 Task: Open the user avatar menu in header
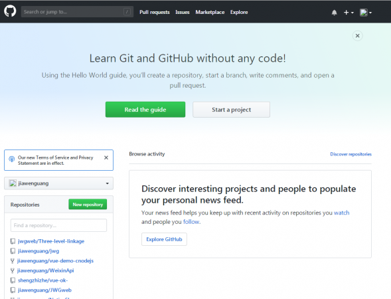[366, 13]
